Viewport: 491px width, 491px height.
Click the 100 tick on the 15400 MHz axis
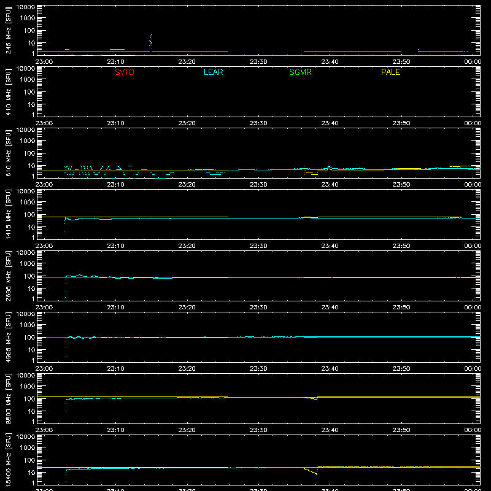point(30,460)
